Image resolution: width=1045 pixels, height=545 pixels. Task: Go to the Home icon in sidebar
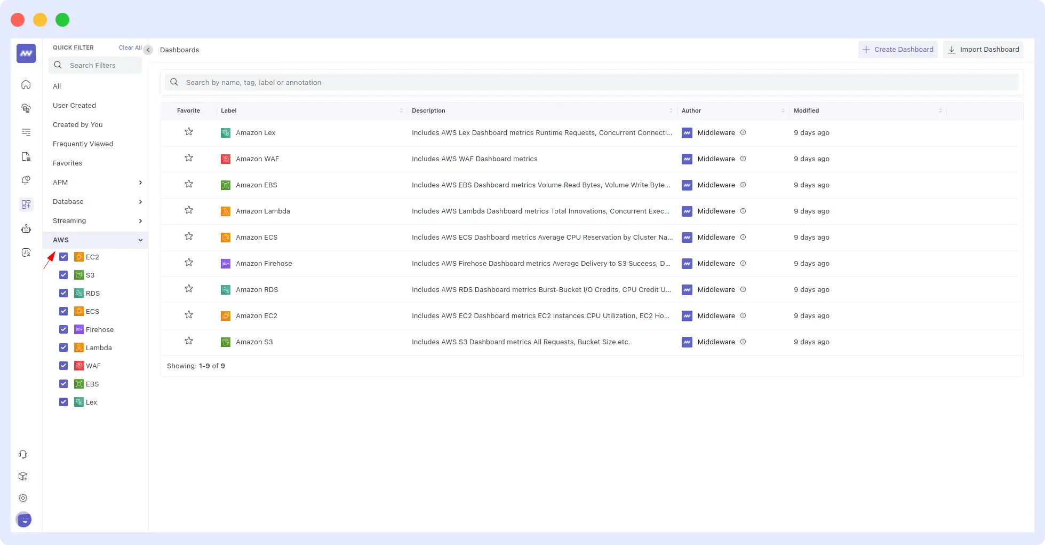[26, 84]
